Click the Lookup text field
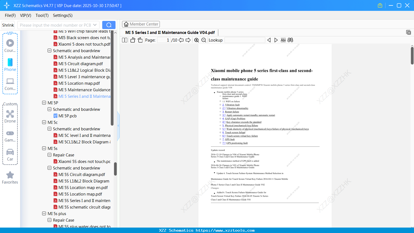414x233 pixels. tap(245, 40)
